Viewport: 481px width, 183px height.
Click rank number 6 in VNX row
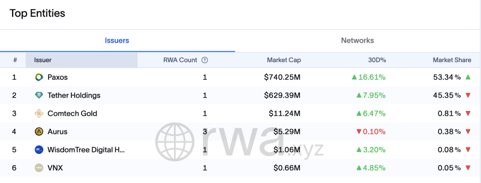click(x=14, y=168)
